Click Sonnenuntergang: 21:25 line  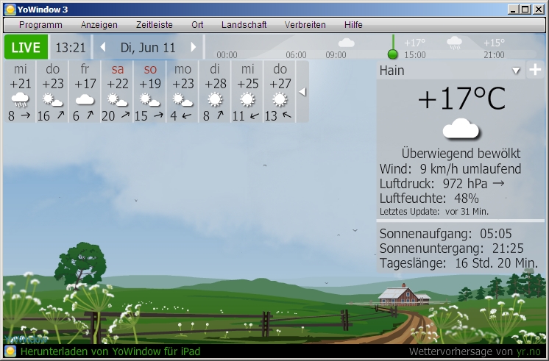[x=451, y=249]
